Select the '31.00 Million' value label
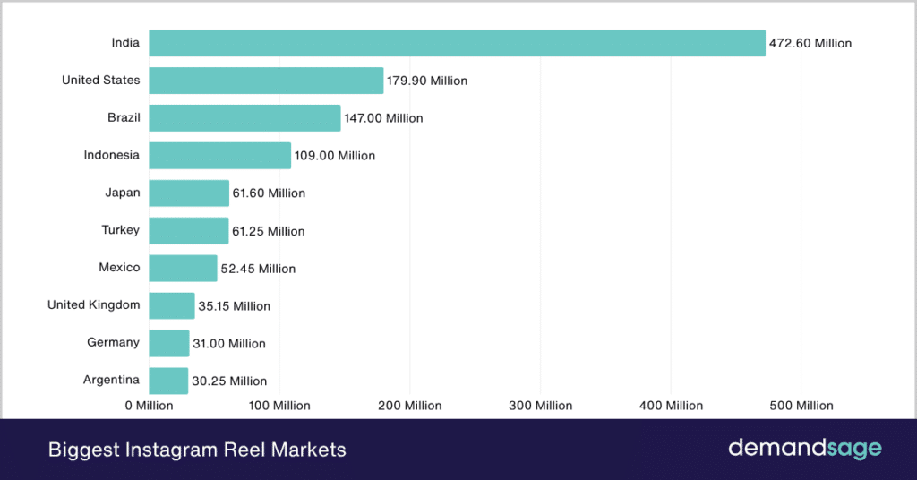This screenshot has height=480, width=917. pyautogui.click(x=229, y=343)
